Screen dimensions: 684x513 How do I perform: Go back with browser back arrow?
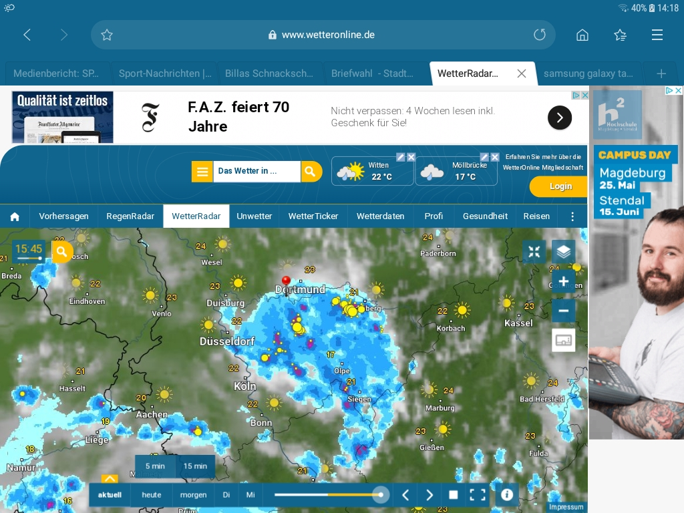click(27, 35)
